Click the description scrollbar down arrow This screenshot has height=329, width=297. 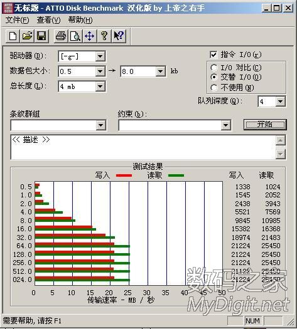281,154
